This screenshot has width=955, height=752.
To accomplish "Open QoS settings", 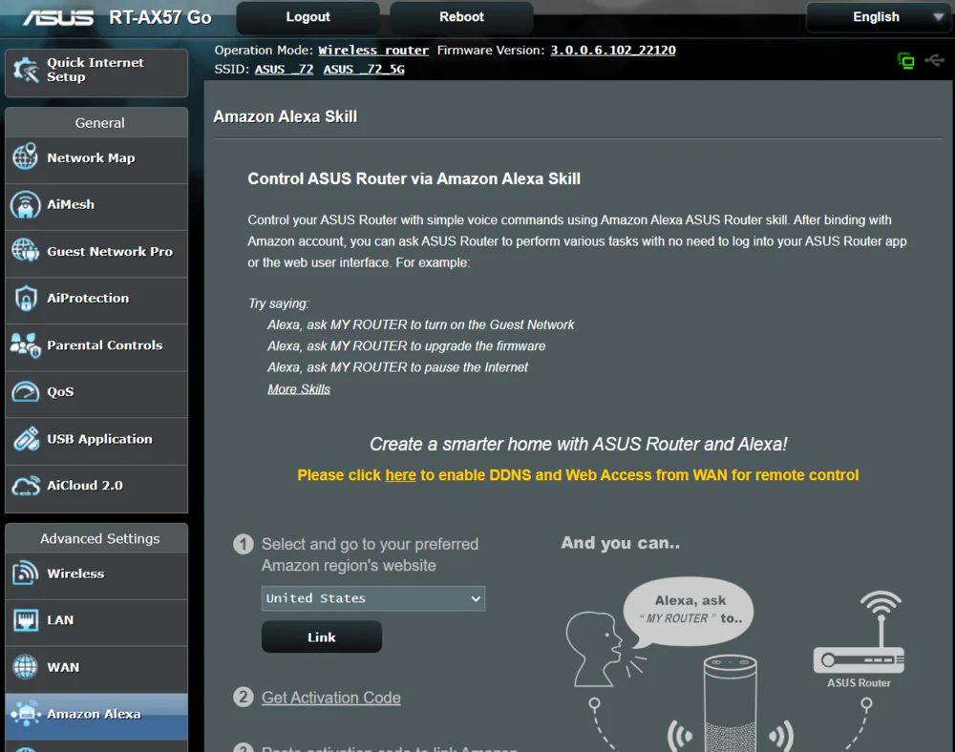I will coord(96,392).
